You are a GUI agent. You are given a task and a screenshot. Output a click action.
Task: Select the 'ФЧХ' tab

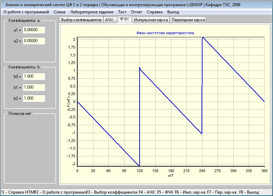click(x=125, y=19)
